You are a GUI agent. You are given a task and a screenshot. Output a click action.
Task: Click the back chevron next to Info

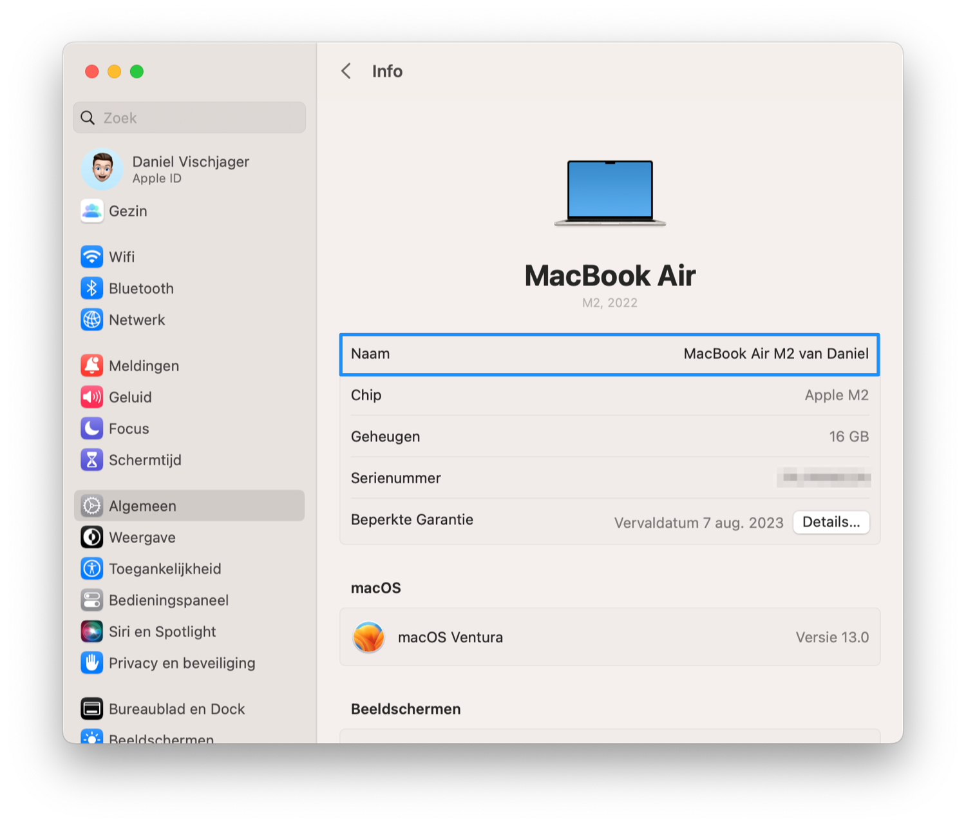click(346, 71)
